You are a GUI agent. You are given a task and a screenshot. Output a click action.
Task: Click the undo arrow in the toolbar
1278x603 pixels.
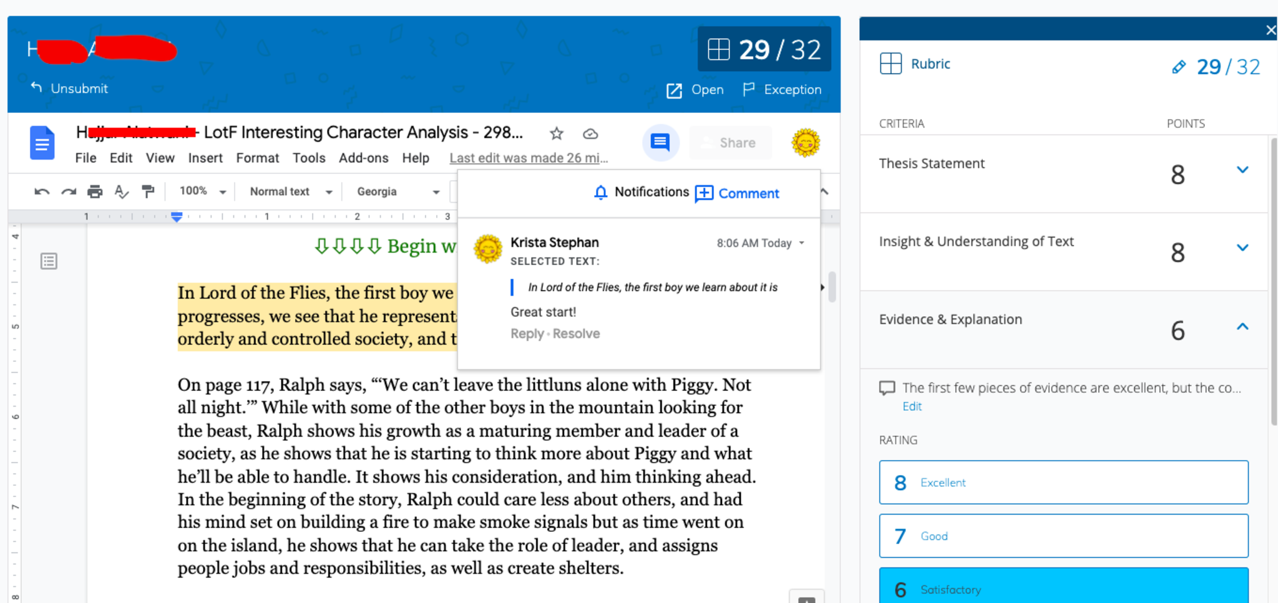point(42,191)
